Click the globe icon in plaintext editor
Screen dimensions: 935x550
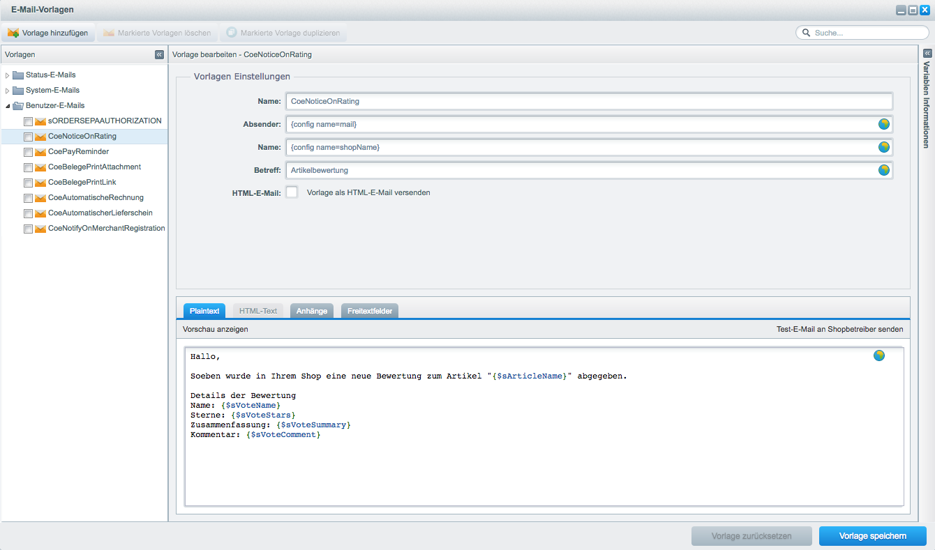pyautogui.click(x=878, y=356)
